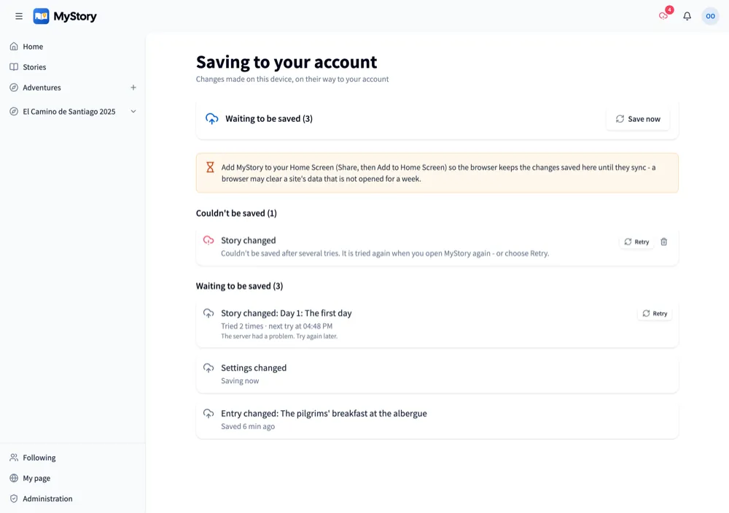The width and height of the screenshot is (729, 513).
Task: Open My page in the sidebar
Action: click(x=72, y=478)
